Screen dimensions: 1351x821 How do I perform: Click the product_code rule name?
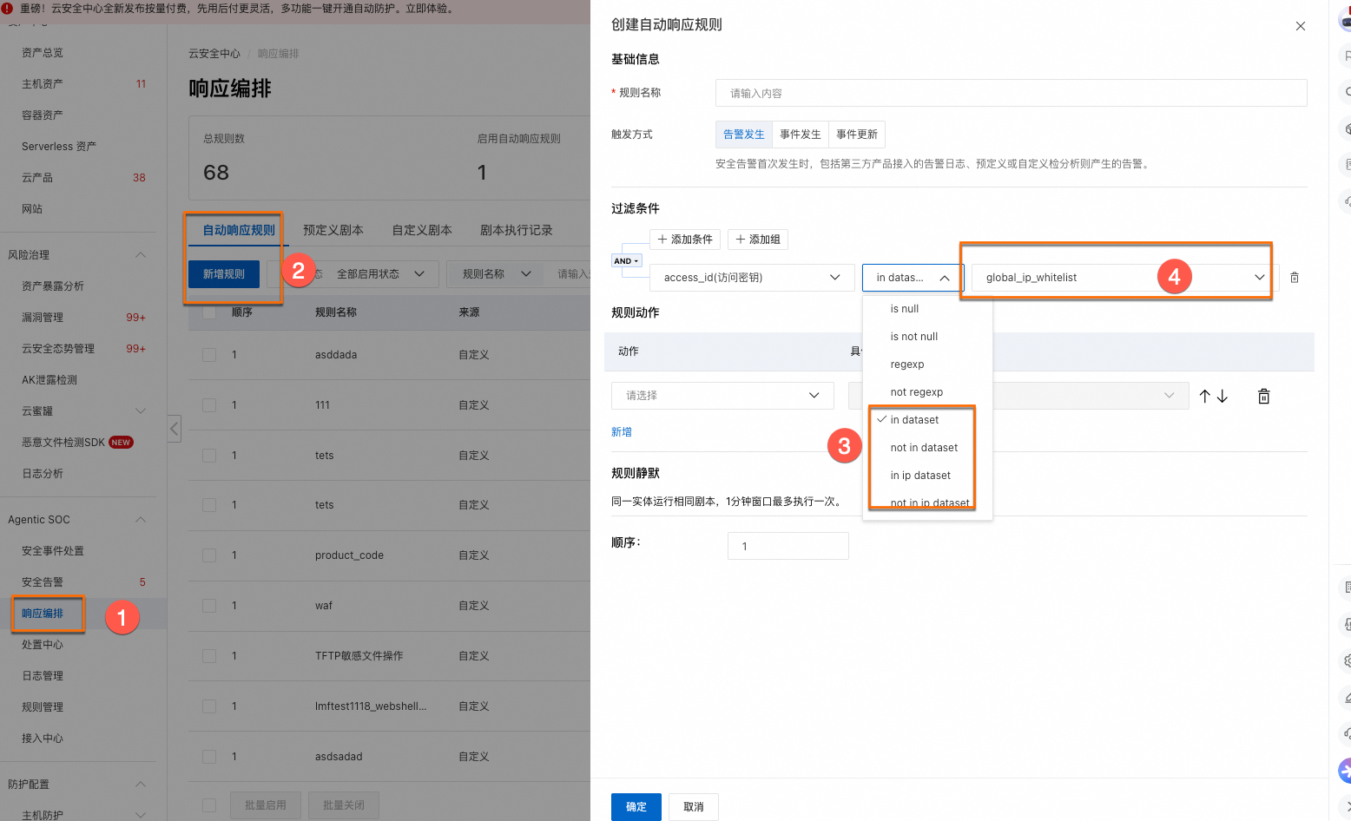(x=349, y=555)
